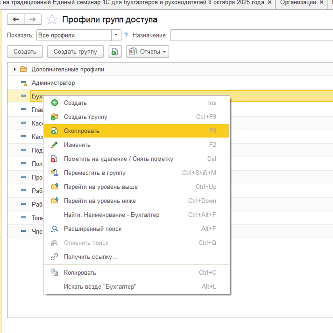Choose Скопировать in the context menu
This screenshot has height=333, width=333.
coord(137,131)
